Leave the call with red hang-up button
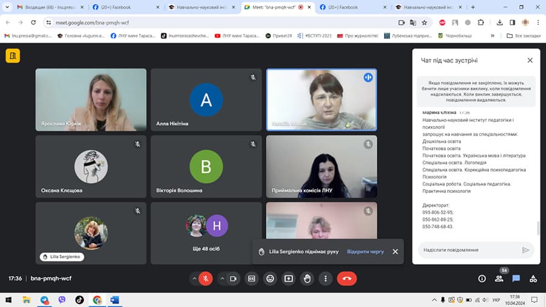This screenshot has height=307, width=546. [346, 278]
